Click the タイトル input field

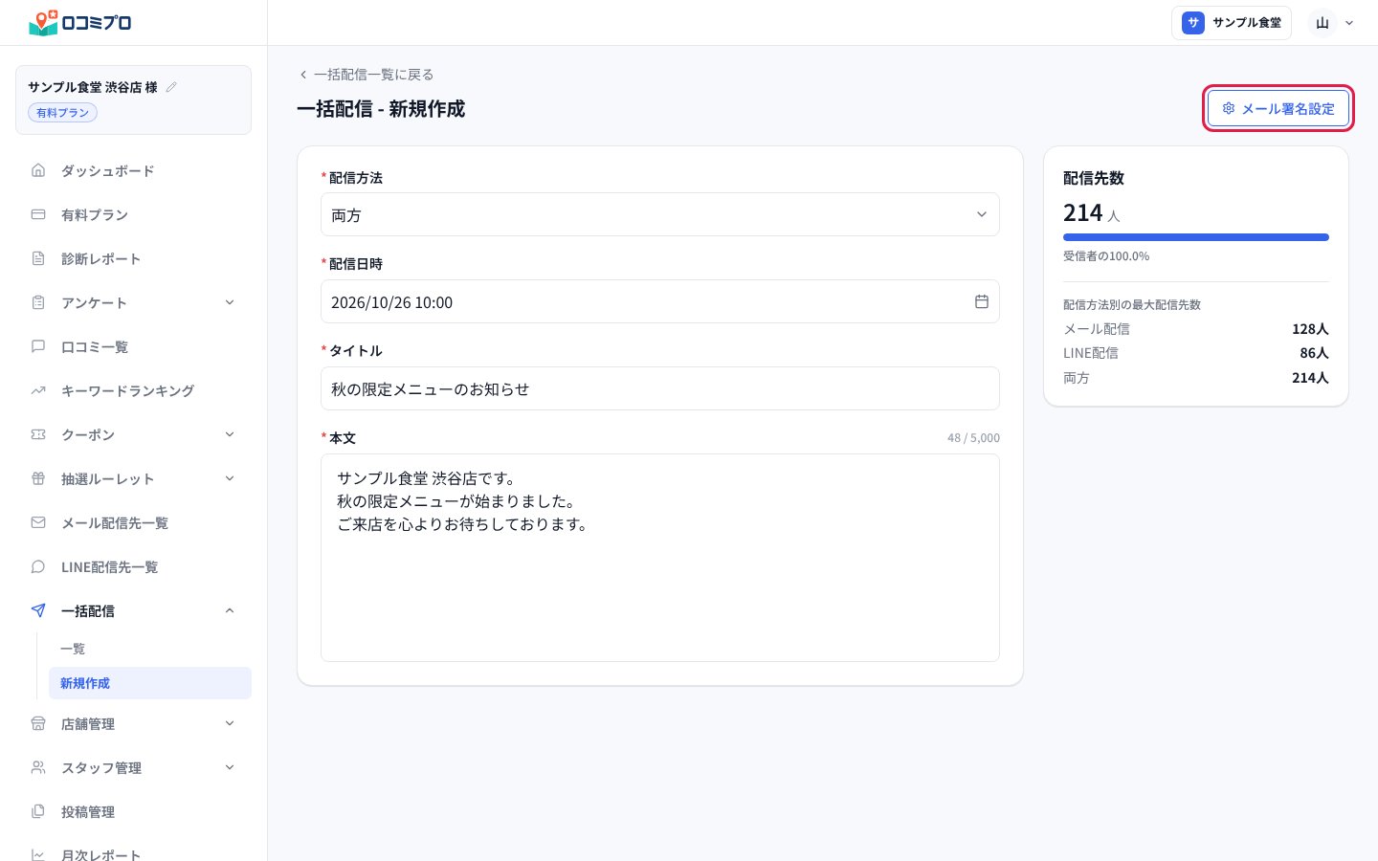660,388
